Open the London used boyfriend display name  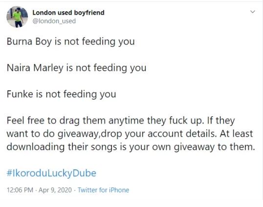point(68,13)
